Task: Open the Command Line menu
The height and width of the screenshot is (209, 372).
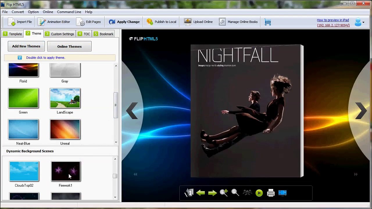Action: tap(69, 12)
